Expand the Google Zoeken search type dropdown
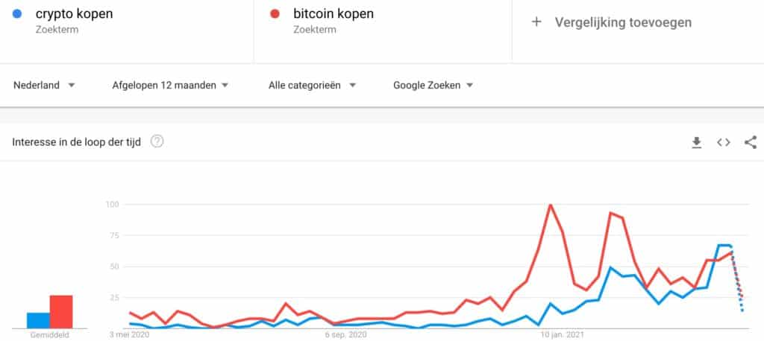764x341 pixels. pos(433,86)
